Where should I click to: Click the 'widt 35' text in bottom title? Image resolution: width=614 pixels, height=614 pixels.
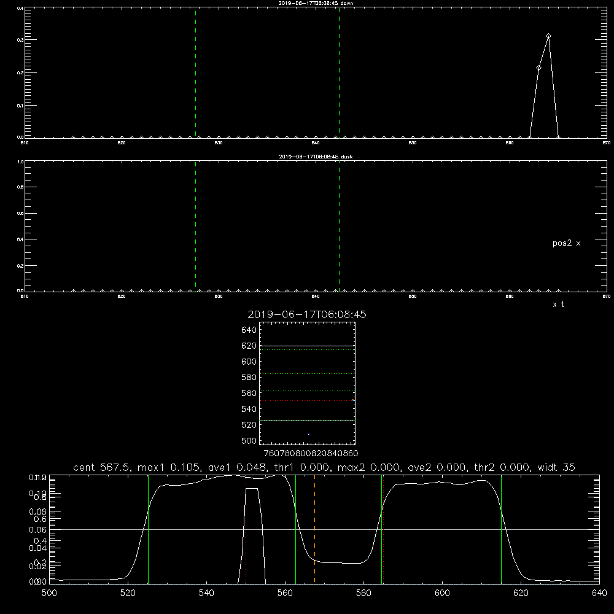pos(556,467)
